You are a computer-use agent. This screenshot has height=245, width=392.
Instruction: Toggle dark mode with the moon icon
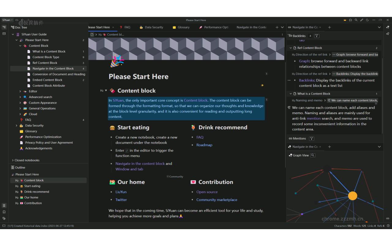click(367, 20)
